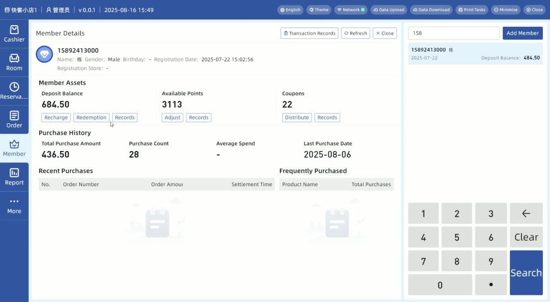Search for the member
This screenshot has height=302, width=550.
coord(526,272)
